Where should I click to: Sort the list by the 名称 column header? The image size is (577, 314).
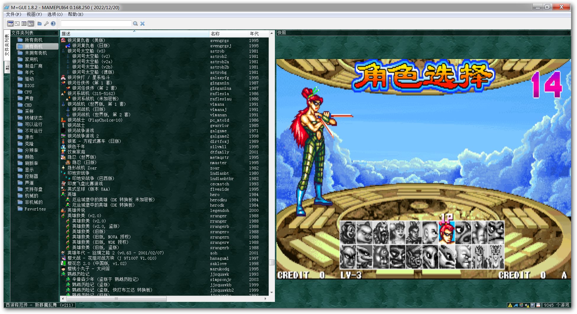pos(229,34)
